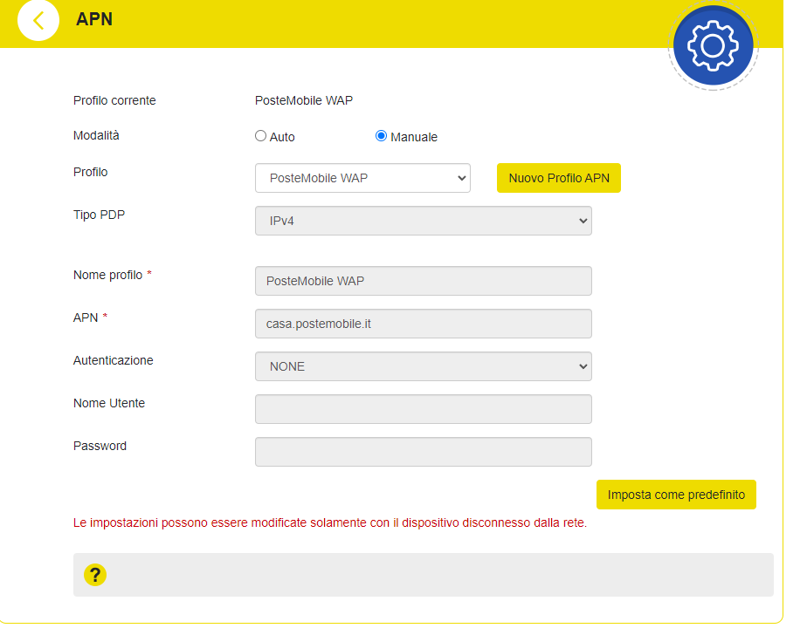Click the current profile value PosteMobile WAP
This screenshot has height=635, width=807.
304,100
